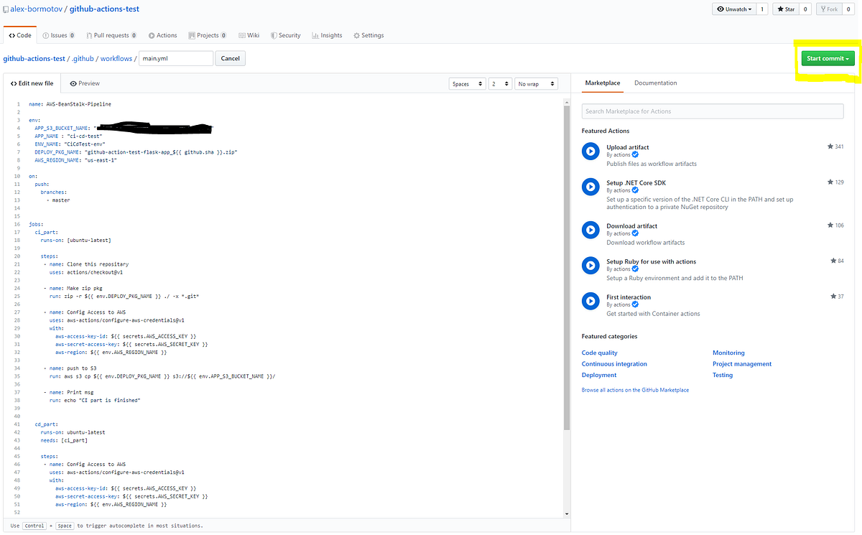Open the Documentation tab in Marketplace panel
This screenshot has width=862, height=535.
(655, 83)
